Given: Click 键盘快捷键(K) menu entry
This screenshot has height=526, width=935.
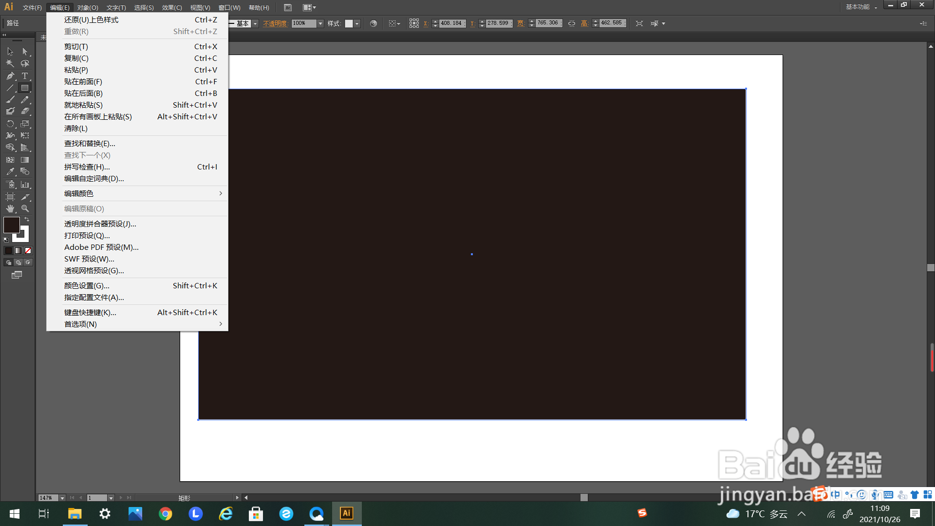Looking at the screenshot, I should coord(90,313).
